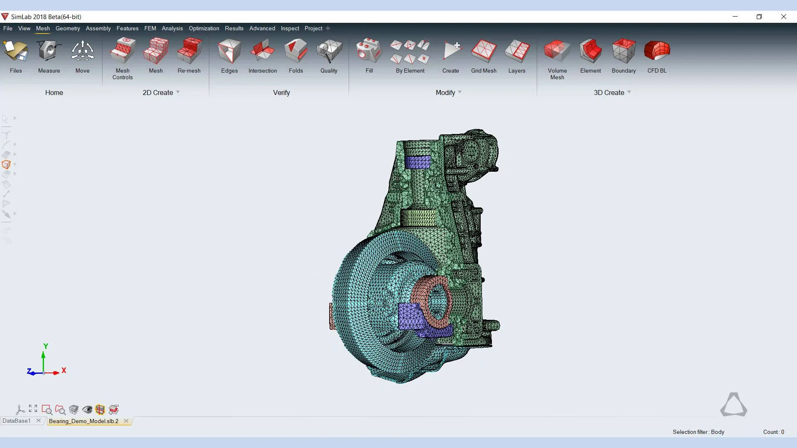The height and width of the screenshot is (448, 797).
Task: Open the CFD BL tool
Action: tap(657, 52)
